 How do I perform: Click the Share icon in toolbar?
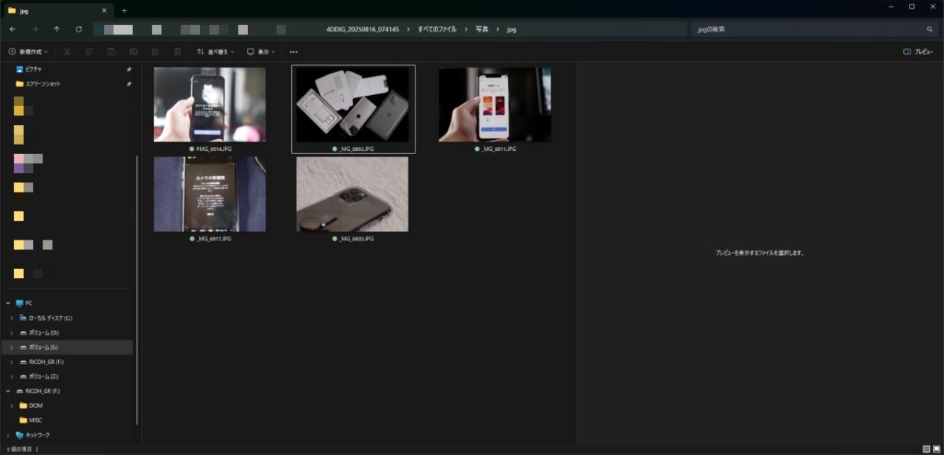click(x=156, y=52)
